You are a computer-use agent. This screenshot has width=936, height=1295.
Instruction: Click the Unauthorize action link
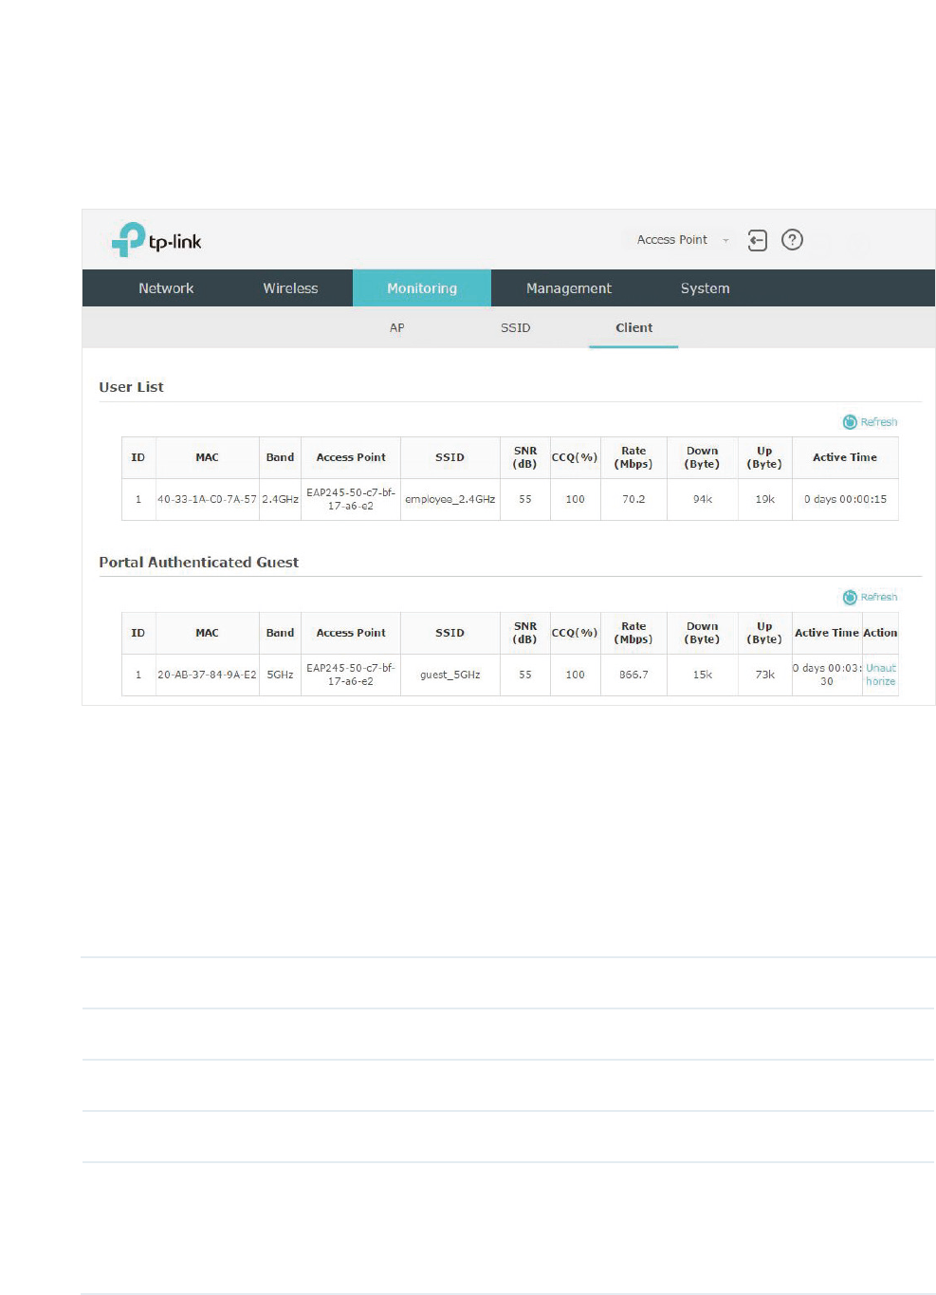pos(880,675)
